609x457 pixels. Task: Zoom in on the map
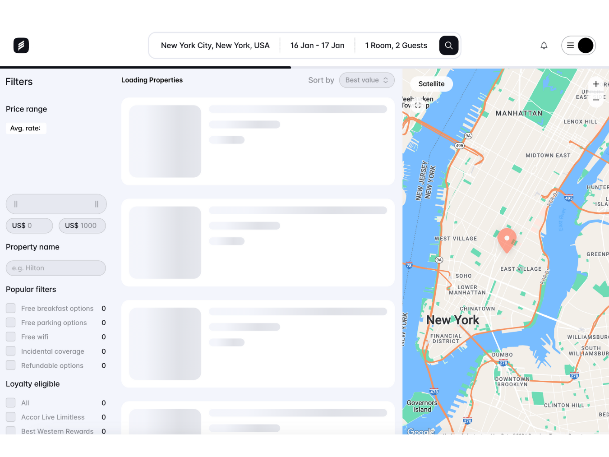coord(595,84)
